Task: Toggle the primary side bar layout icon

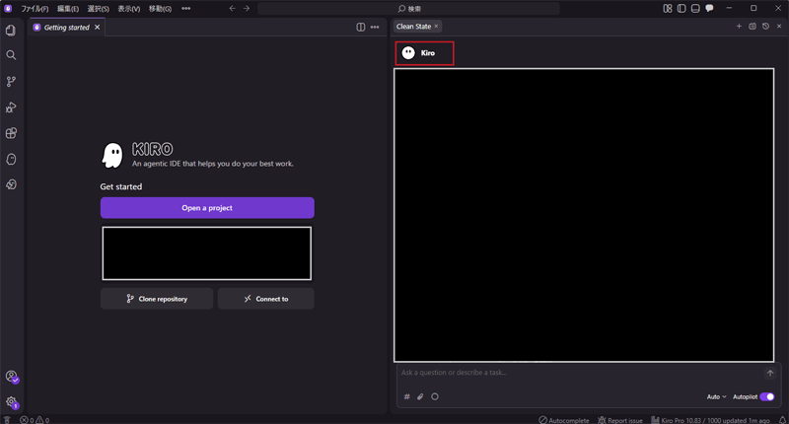Action: click(681, 8)
